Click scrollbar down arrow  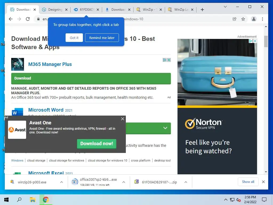(x=266, y=172)
